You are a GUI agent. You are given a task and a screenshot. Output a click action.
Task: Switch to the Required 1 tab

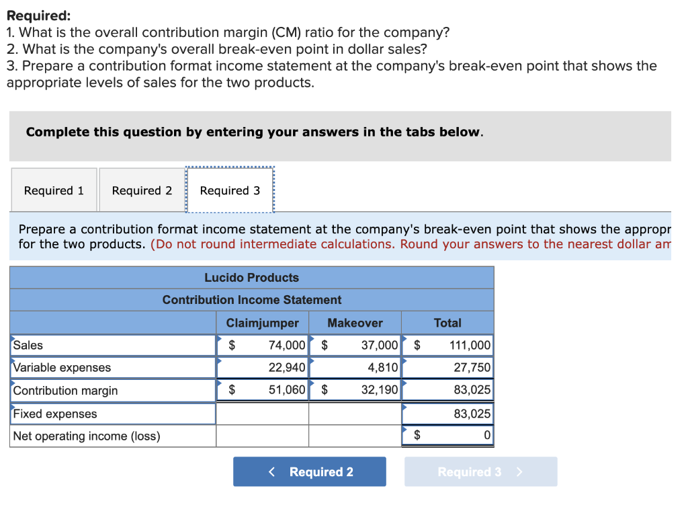point(54,190)
